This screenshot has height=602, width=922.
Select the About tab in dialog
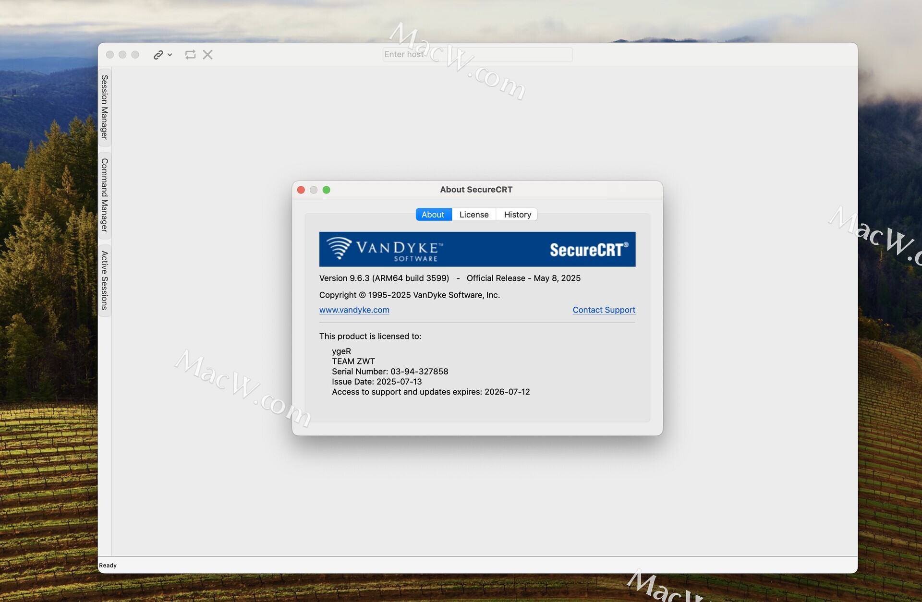(x=433, y=215)
